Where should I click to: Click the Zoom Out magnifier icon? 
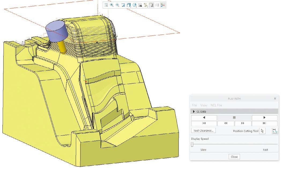point(117,5)
